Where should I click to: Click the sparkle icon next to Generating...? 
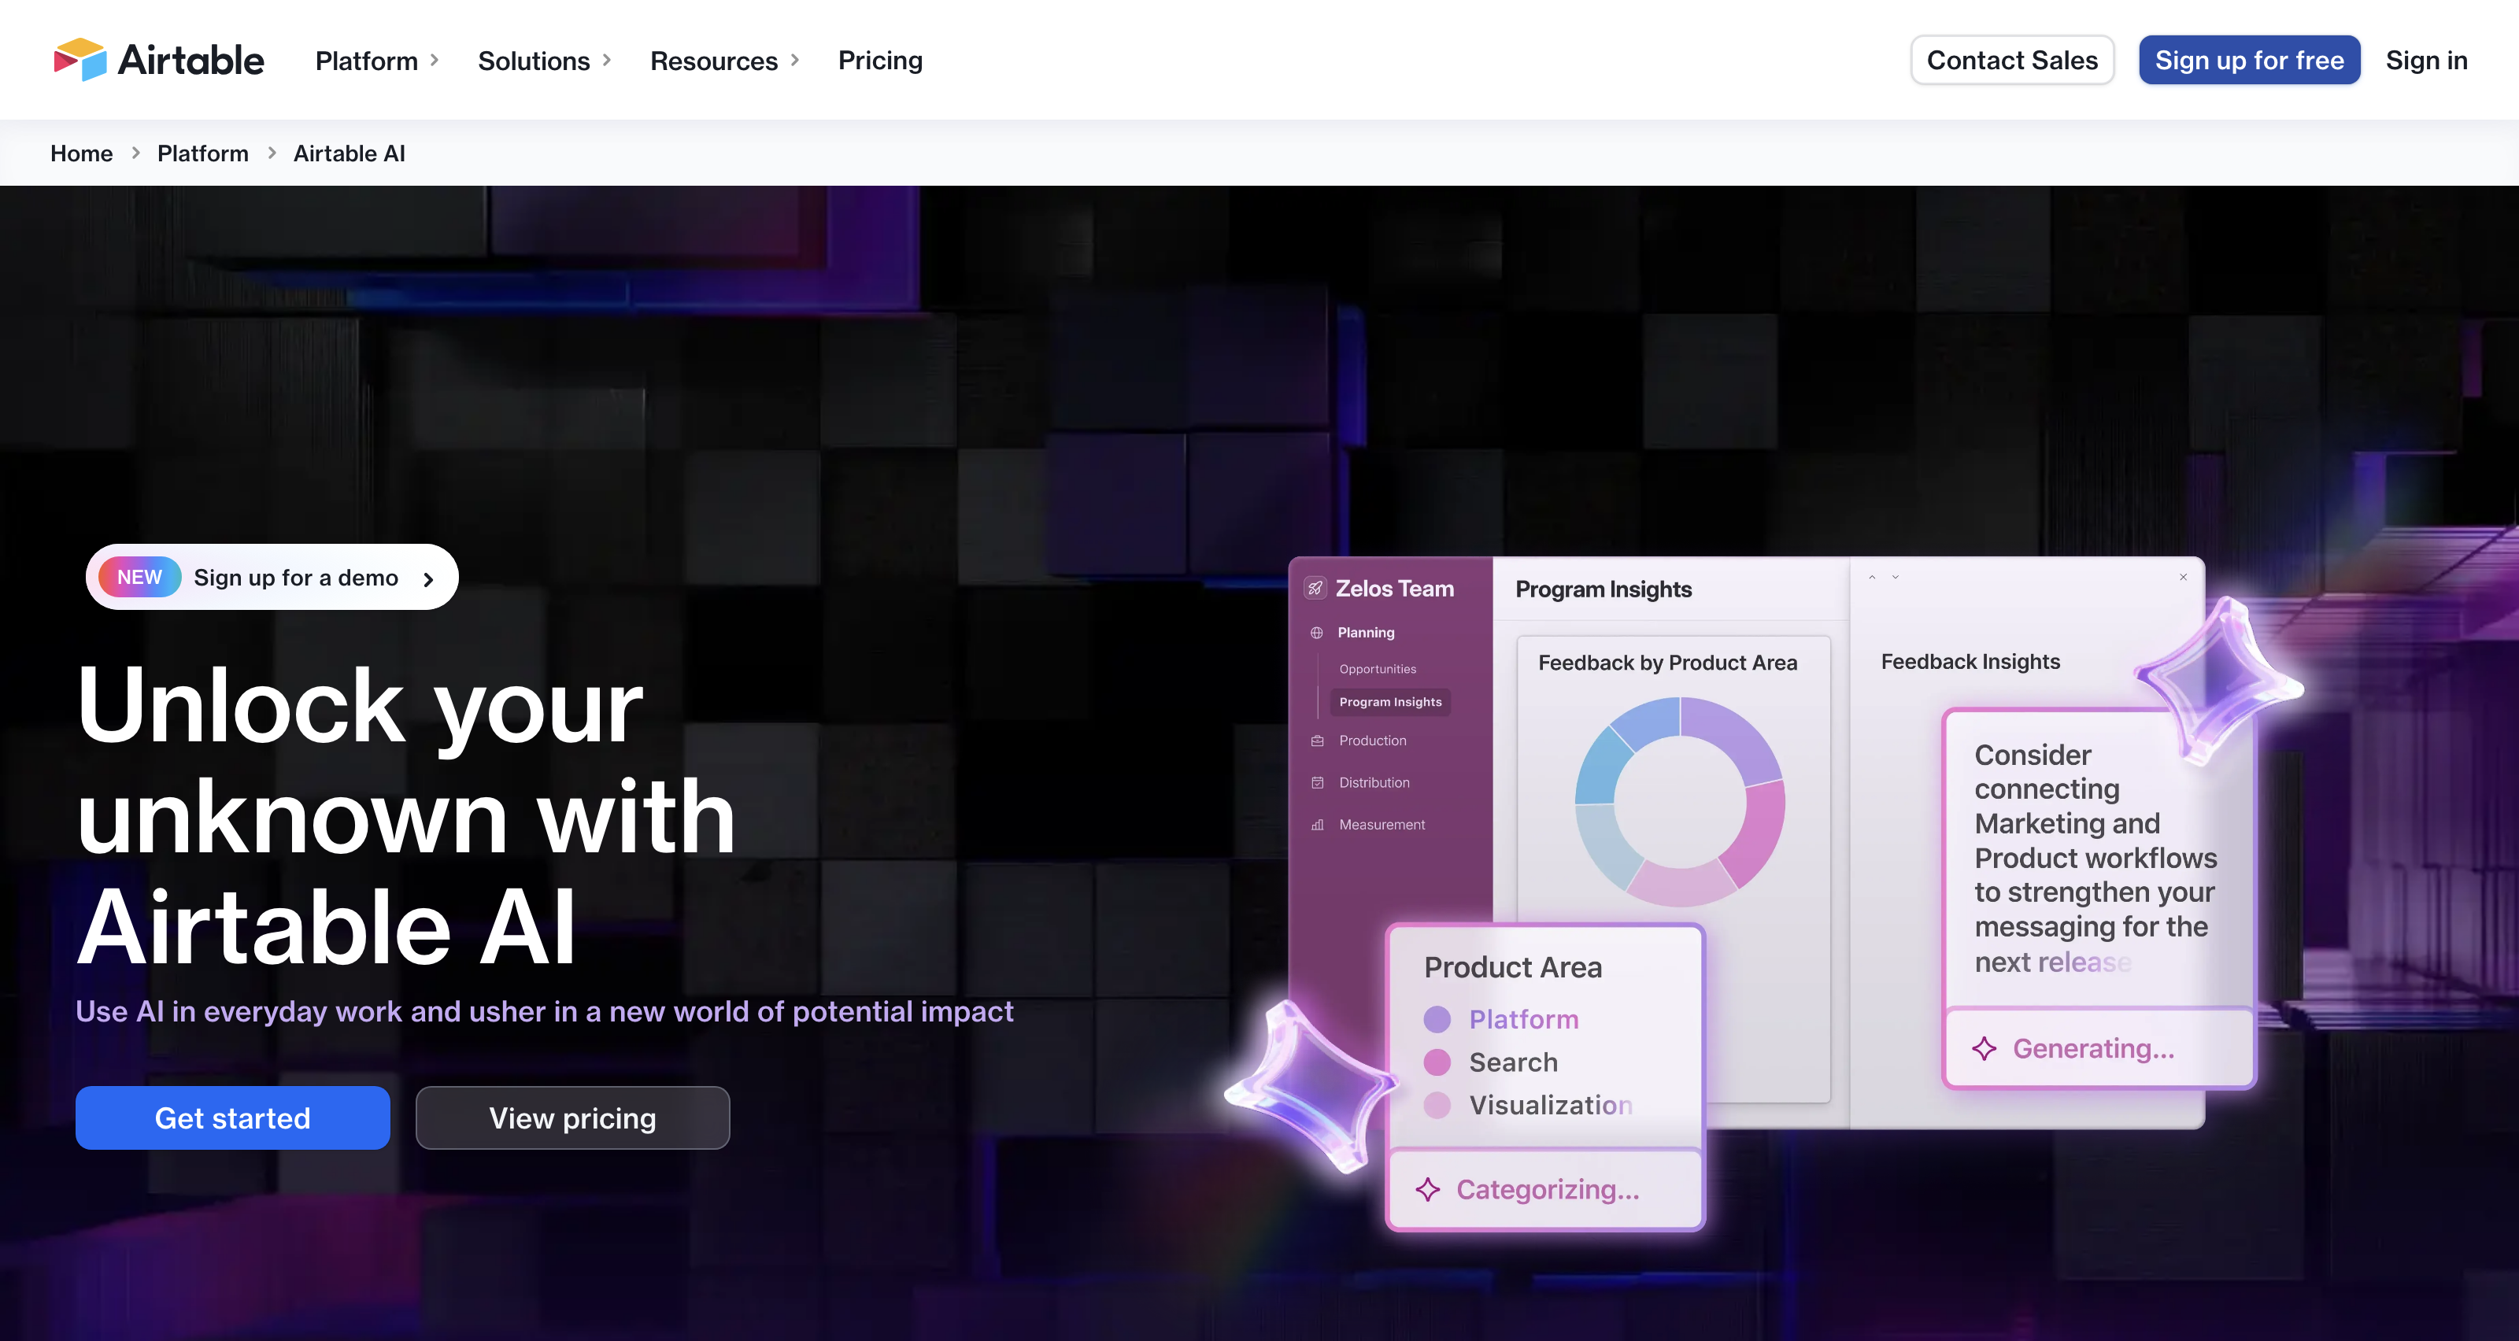point(1984,1049)
